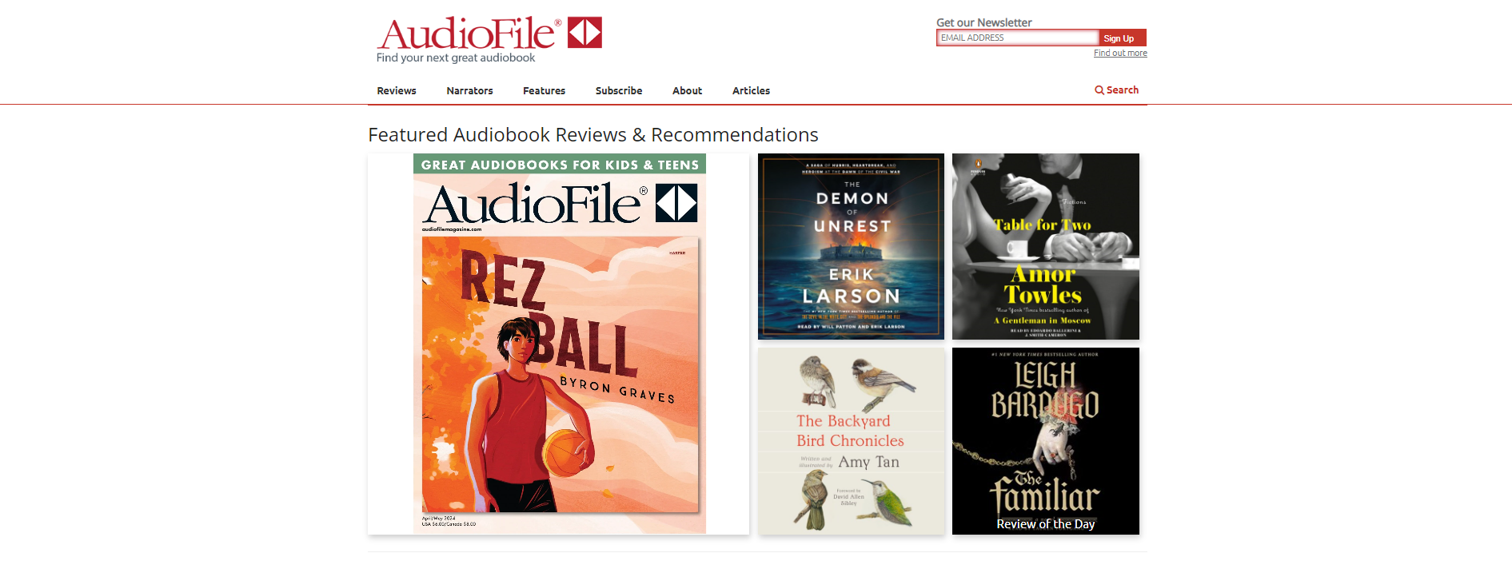
Task: Follow the Find out more link
Action: [x=1120, y=53]
